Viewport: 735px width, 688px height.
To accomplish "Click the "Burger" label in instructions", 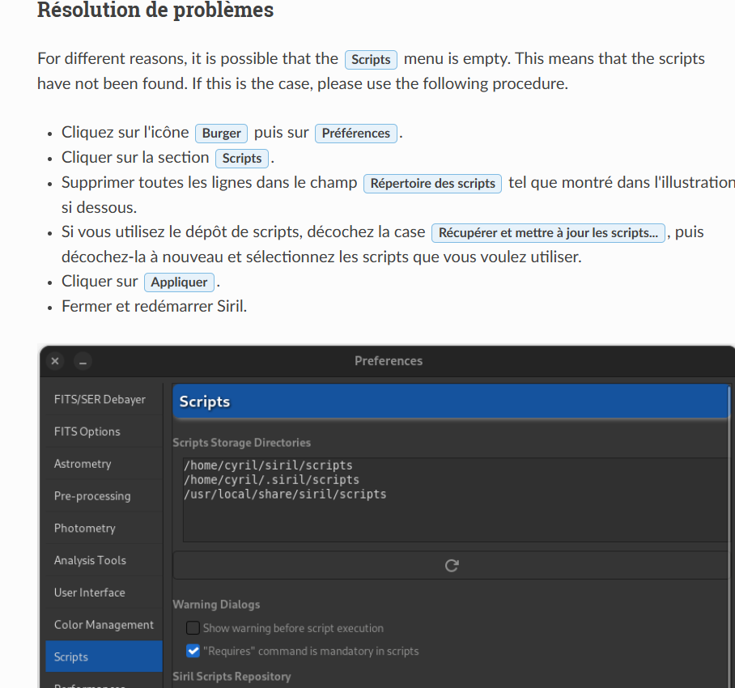I will tap(221, 134).
